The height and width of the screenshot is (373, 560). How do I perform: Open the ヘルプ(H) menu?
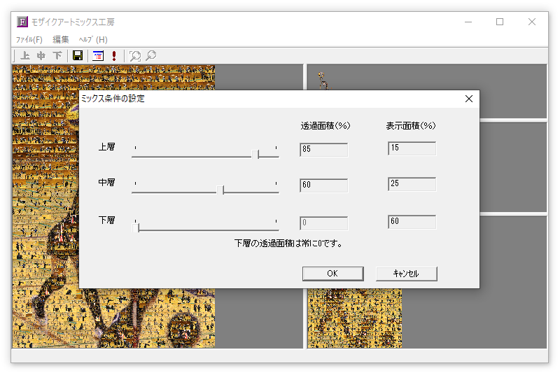tap(93, 40)
